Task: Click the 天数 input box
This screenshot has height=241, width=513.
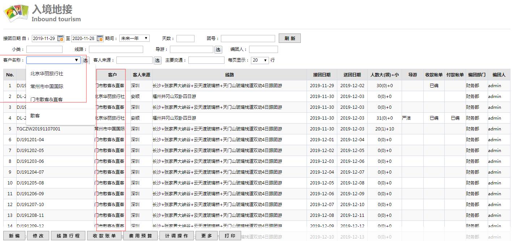Action: (185, 39)
